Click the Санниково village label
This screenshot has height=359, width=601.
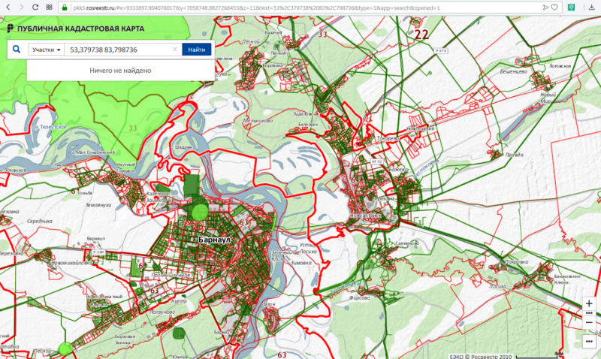pos(406,243)
